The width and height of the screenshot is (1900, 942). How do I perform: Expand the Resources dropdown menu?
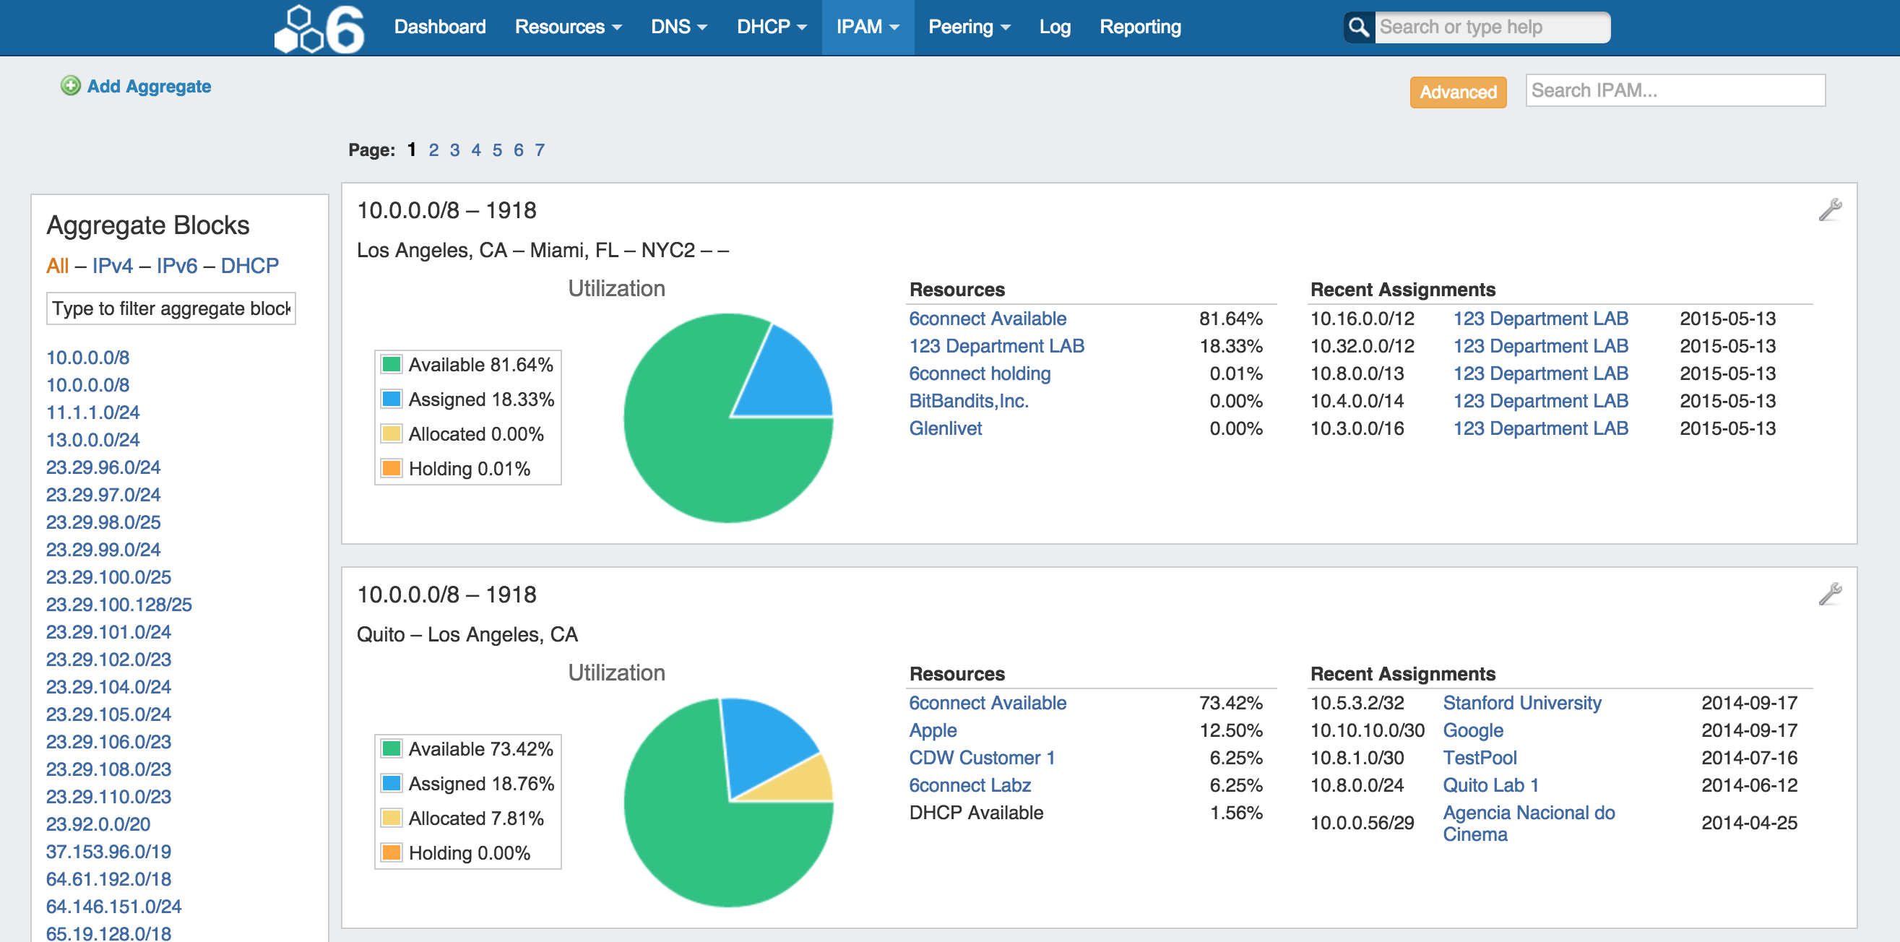(568, 27)
